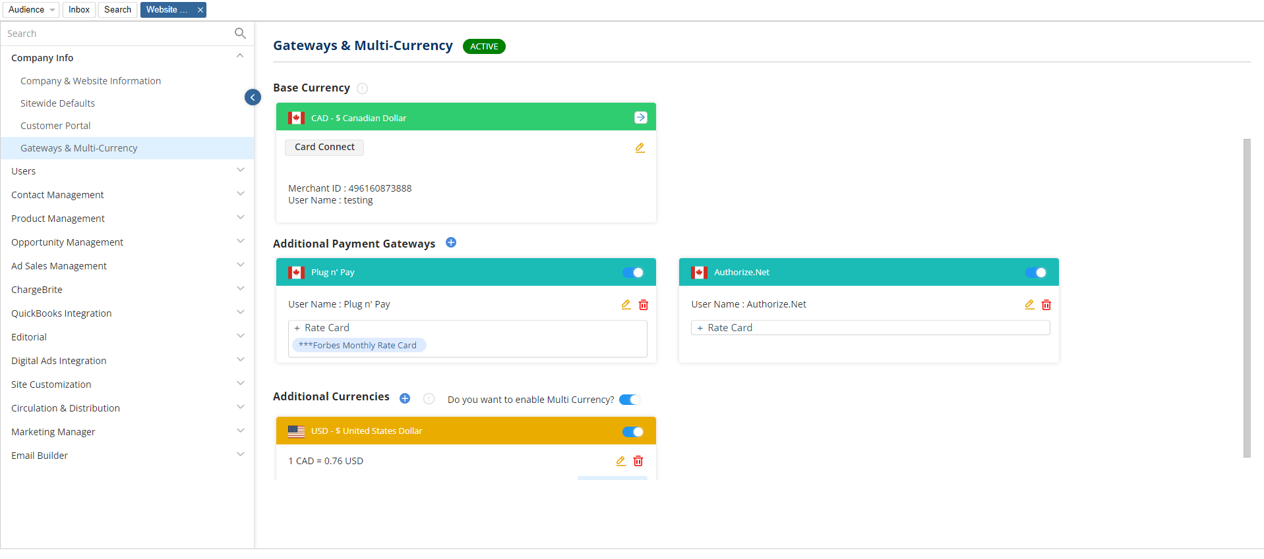Add Rate Card to Plug n' Pay
Image resolution: width=1264 pixels, height=559 pixels.
[x=322, y=328]
